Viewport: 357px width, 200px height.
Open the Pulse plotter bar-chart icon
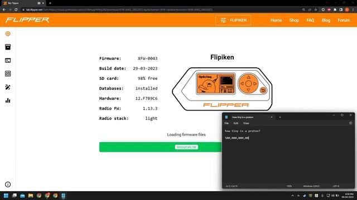coord(8,101)
